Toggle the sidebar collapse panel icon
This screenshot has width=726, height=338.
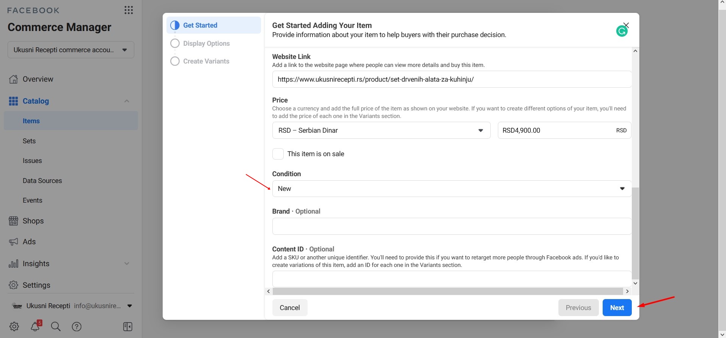127,326
